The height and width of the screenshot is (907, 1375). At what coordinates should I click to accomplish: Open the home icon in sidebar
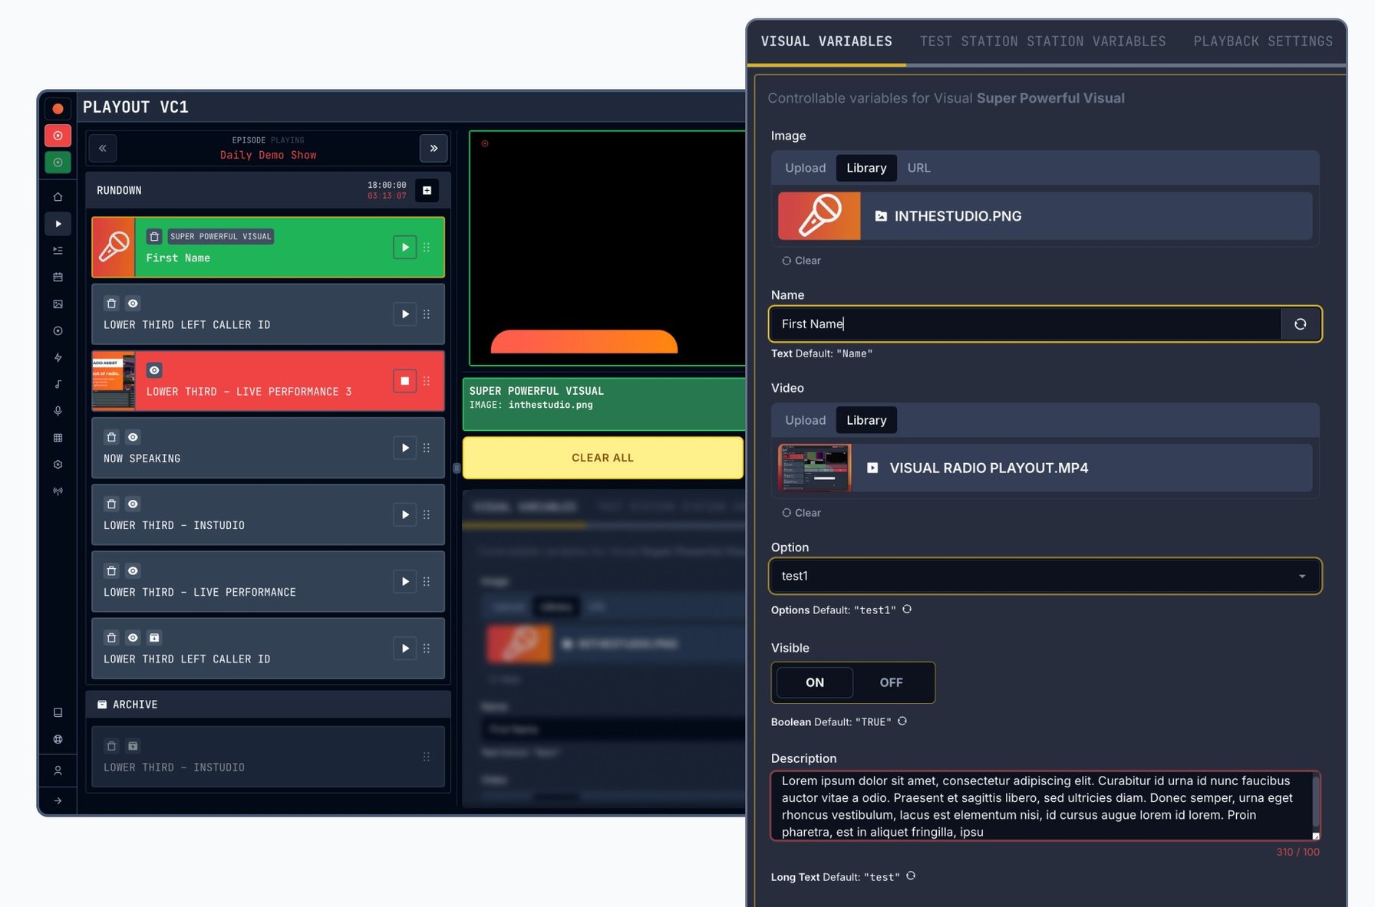click(58, 197)
